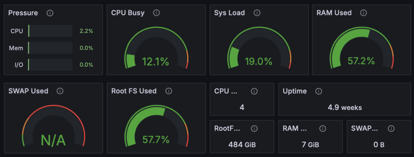The height and width of the screenshot is (157, 414).
Task: Show the RAM Used info tooltip icon
Action: point(363,13)
